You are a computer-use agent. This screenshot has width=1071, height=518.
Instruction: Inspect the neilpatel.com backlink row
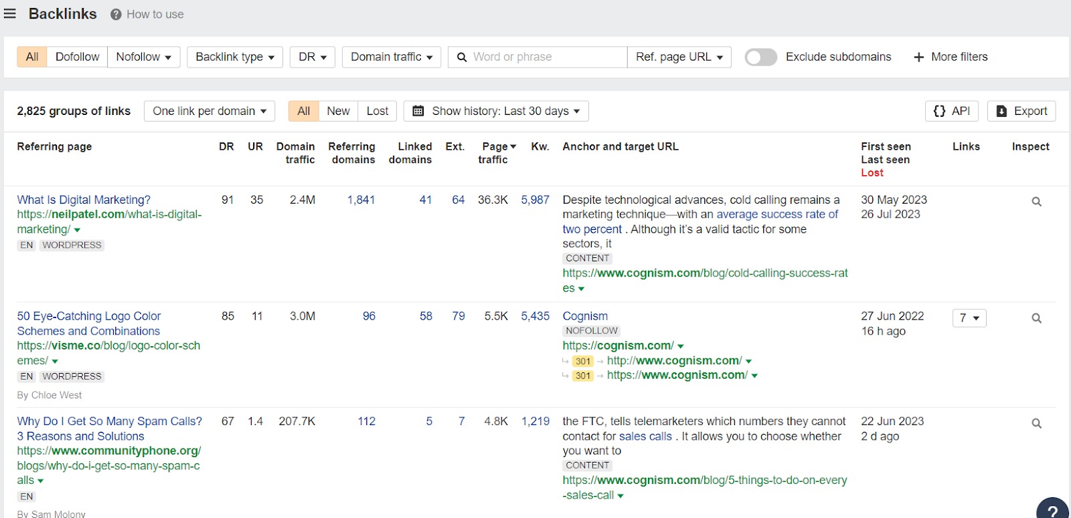click(x=1036, y=201)
